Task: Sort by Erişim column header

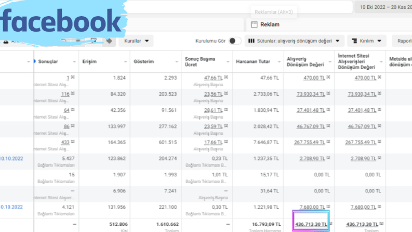Action: [x=89, y=61]
